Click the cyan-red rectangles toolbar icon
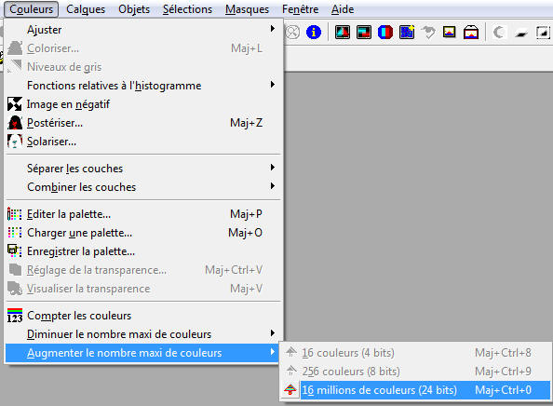This screenshot has height=406, width=553. [364, 33]
